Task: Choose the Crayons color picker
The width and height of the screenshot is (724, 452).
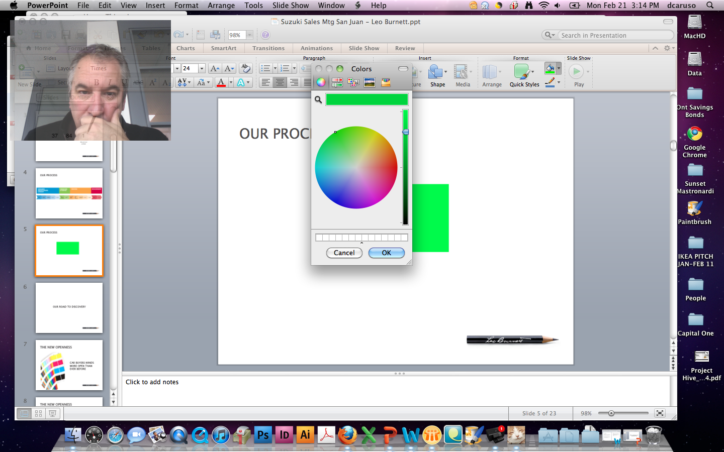Action: pos(386,82)
